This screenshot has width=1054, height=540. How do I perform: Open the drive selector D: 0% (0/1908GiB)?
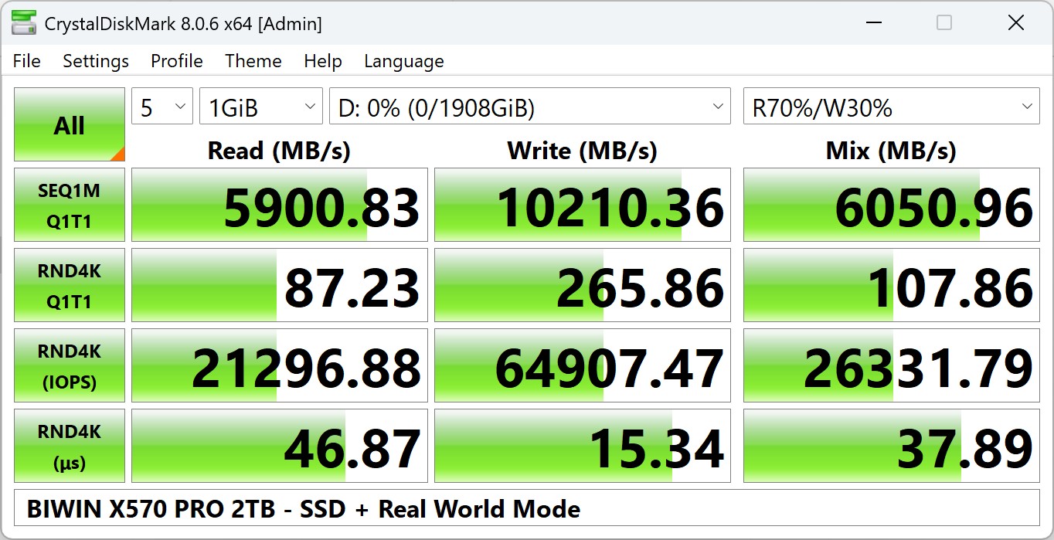pyautogui.click(x=530, y=107)
